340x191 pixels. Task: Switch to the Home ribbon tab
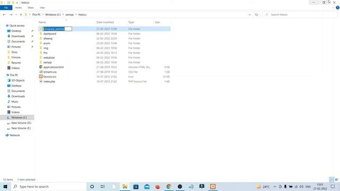19,7
